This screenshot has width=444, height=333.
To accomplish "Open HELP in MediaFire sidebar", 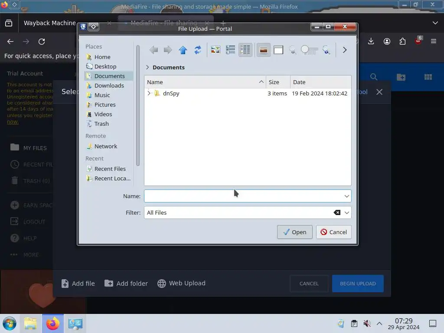I will pyautogui.click(x=23, y=238).
